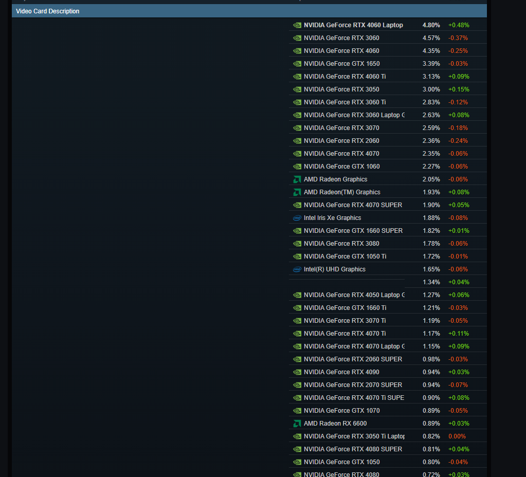The image size is (526, 477).
Task: Select 'NVIDIA GeForce RTX 3060 Laptop' row name
Action: click(x=354, y=115)
